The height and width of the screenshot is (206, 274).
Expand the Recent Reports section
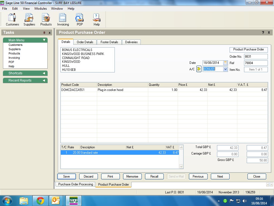(44, 80)
